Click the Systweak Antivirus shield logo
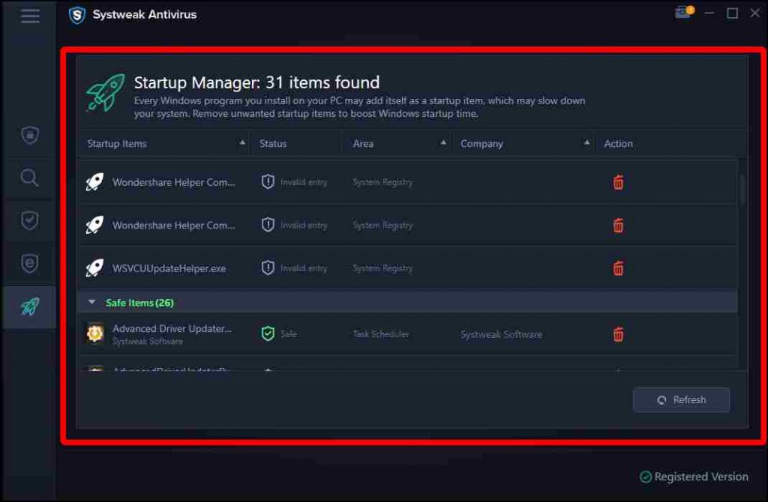Image resolution: width=768 pixels, height=502 pixels. 77,15
